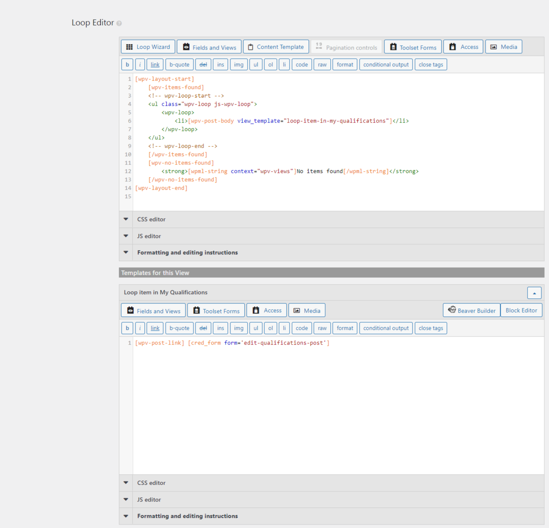Open Toolset Forms in Loop Editor toolbar
Image resolution: width=549 pixels, height=528 pixels.
(413, 47)
